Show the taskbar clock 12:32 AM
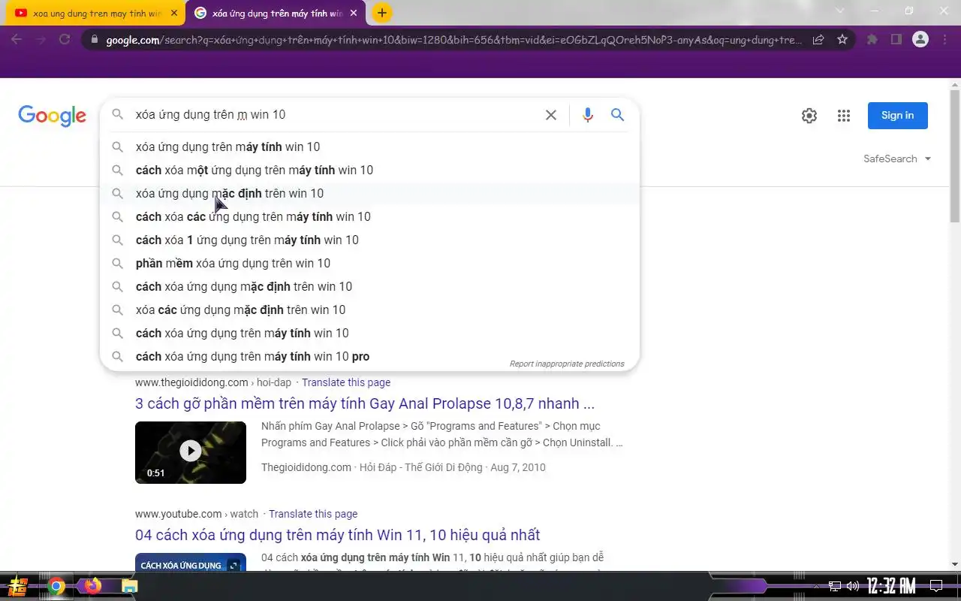 point(891,585)
